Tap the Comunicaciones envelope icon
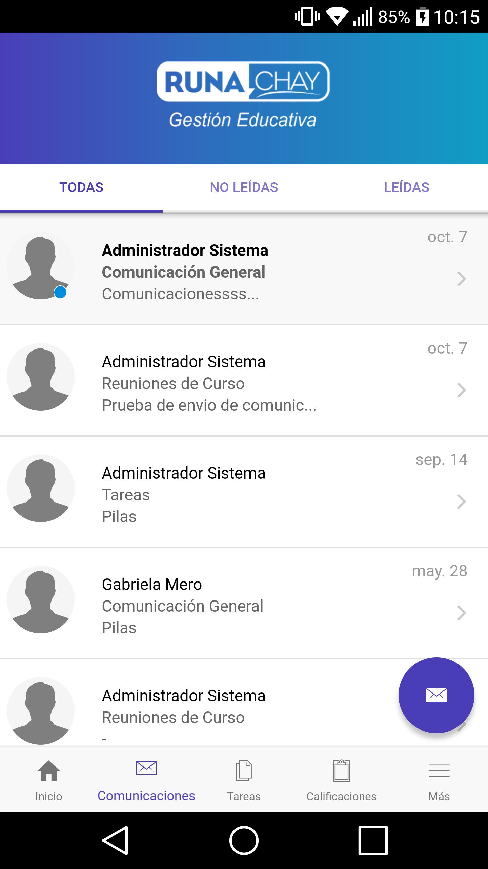The width and height of the screenshot is (488, 869). (146, 768)
